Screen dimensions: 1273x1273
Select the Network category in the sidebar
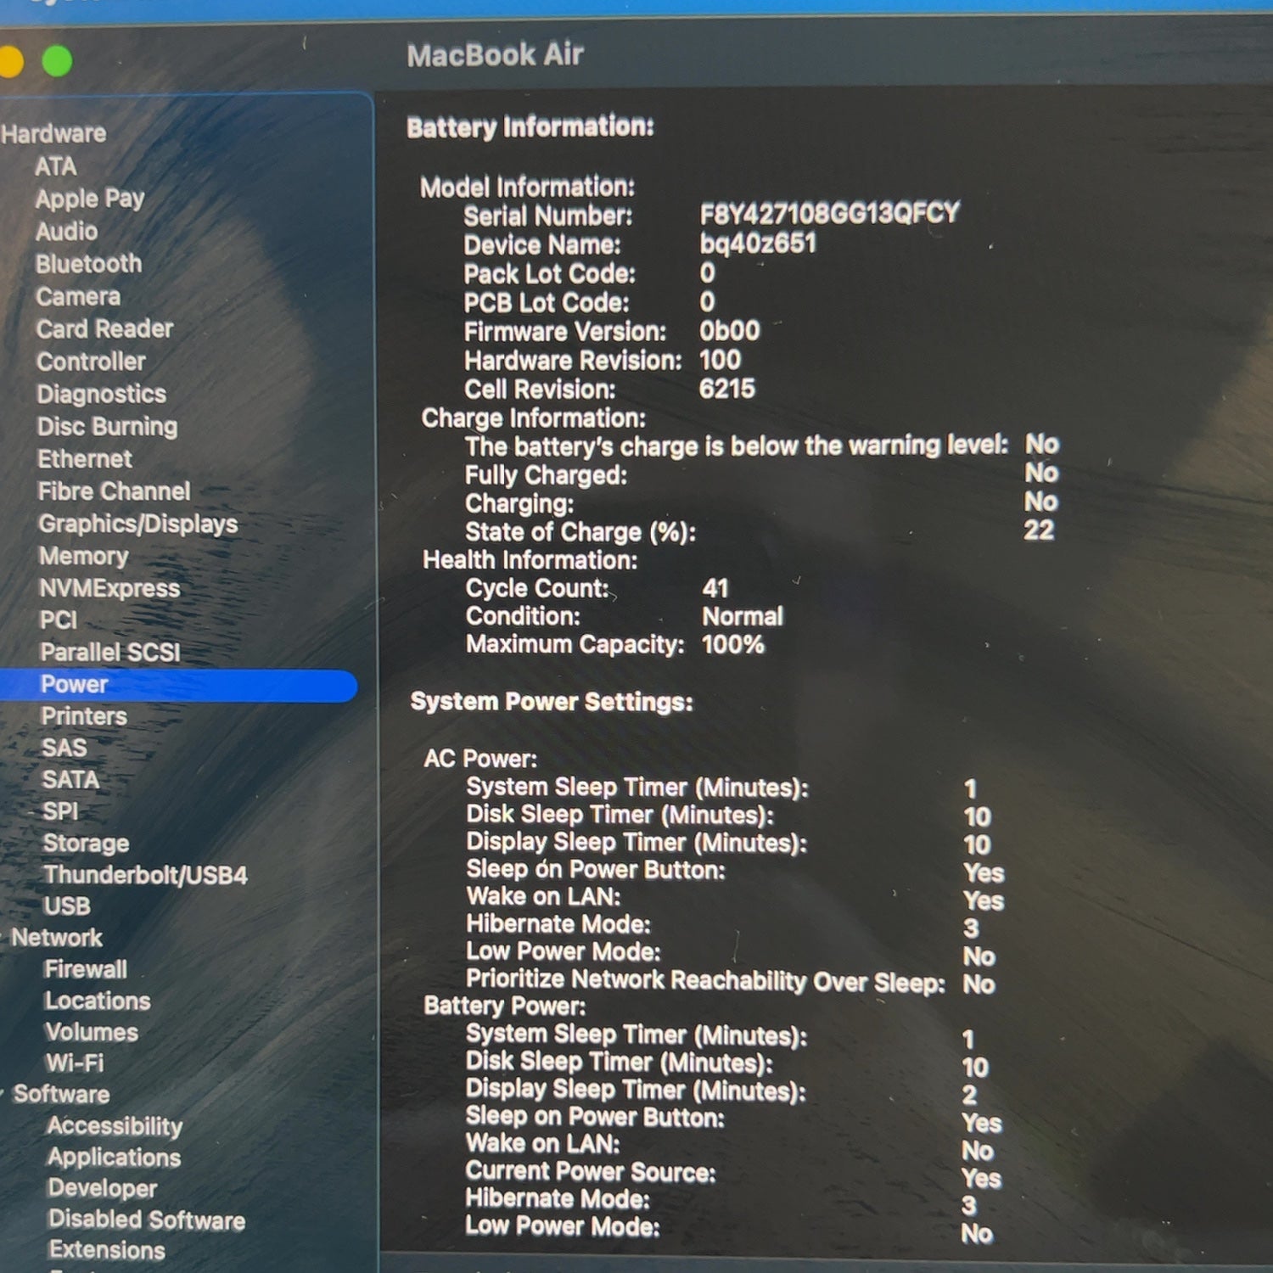click(x=56, y=938)
